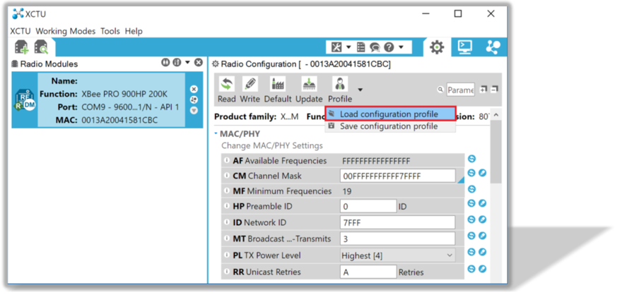Refresh the RR Unicast Retries value
This screenshot has width=627, height=297.
point(471,269)
